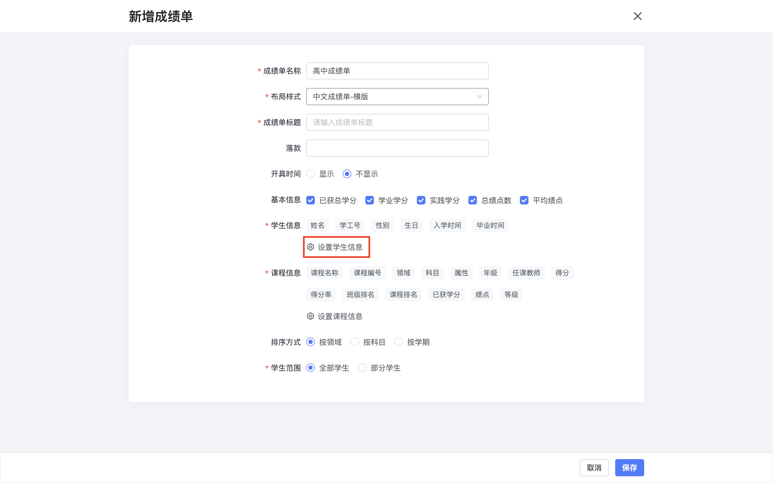Image resolution: width=773 pixels, height=483 pixels.
Task: Click the 毕业时间 tag
Action: (x=490, y=225)
